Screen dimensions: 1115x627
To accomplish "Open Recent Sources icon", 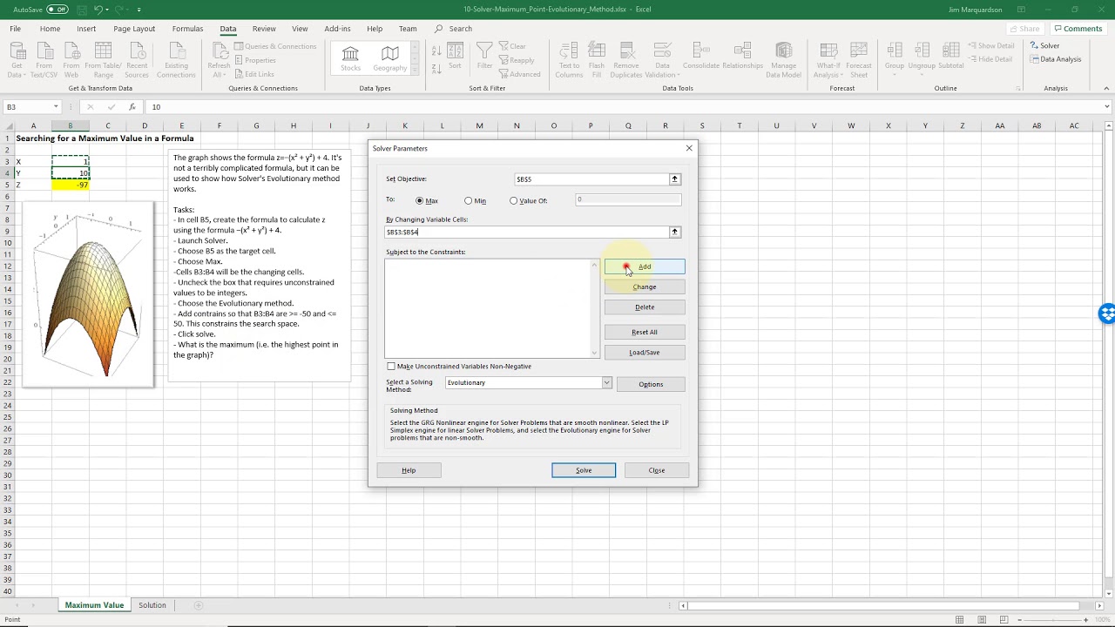I will pyautogui.click(x=137, y=59).
